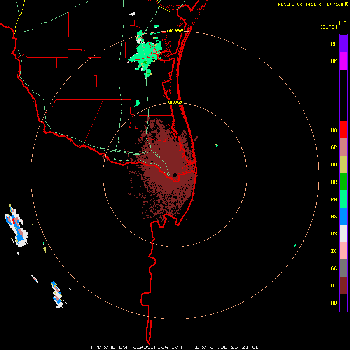Click the black KBRO radar site marker
The height and width of the screenshot is (350, 350).
175,175
